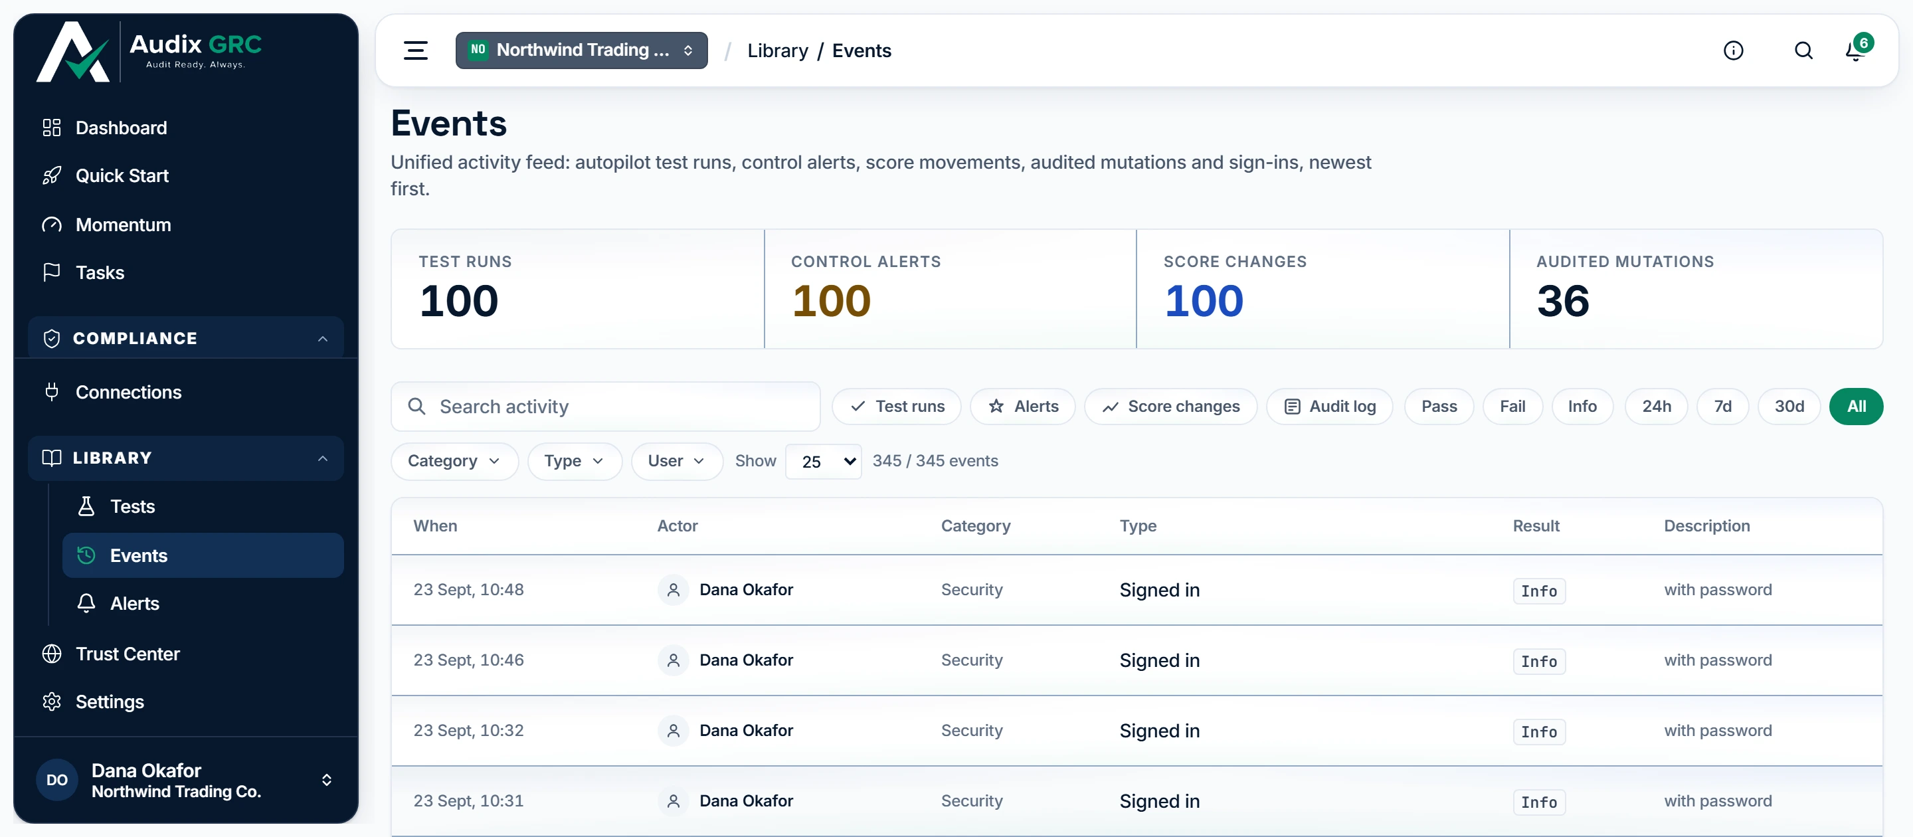
Task: Click the Library book icon
Action: click(51, 458)
